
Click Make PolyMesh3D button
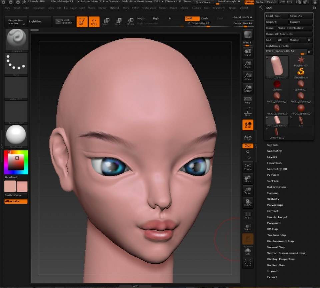[x=294, y=28]
